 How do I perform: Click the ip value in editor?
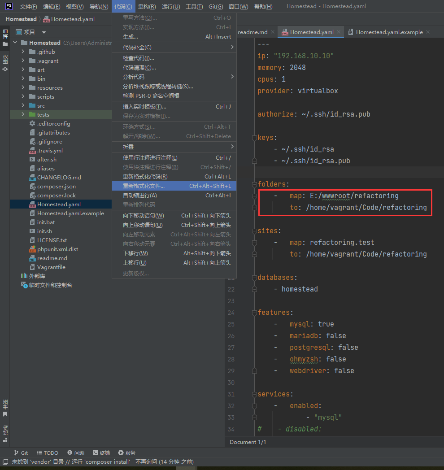pos(303,56)
